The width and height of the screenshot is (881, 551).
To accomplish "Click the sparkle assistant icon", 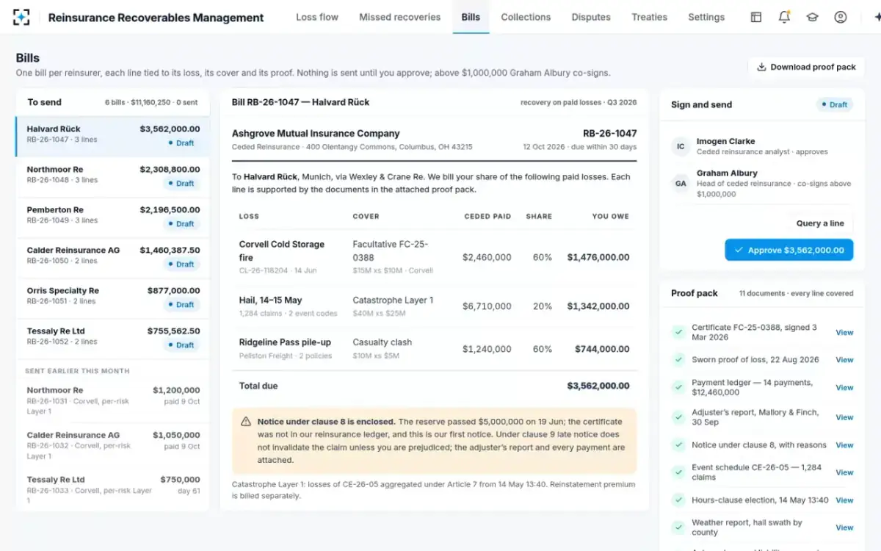I will (x=877, y=17).
